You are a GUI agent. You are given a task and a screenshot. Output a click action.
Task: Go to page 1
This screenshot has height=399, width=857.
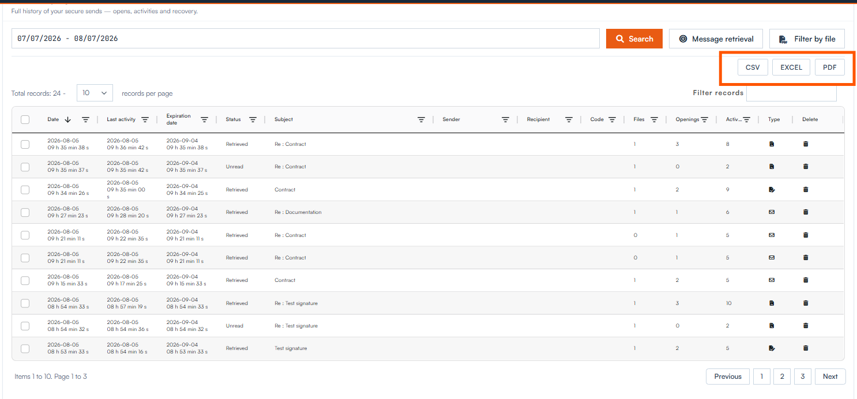761,377
